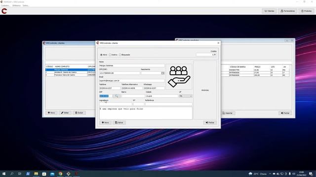316x177 pixels.
Task: Click the CEP search magnifier button
Action: [x=117, y=96]
